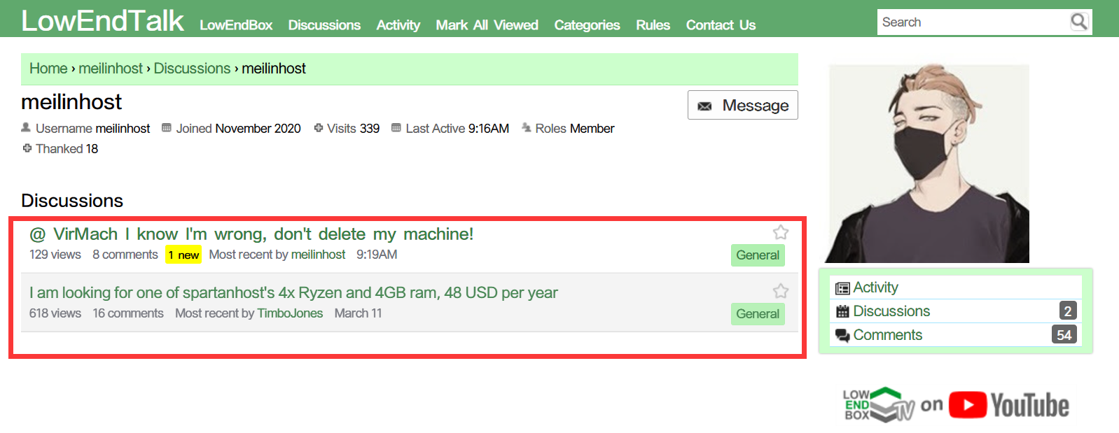The height and width of the screenshot is (433, 1119).
Task: Click the Discussions icon in the sidebar panel
Action: (x=843, y=312)
